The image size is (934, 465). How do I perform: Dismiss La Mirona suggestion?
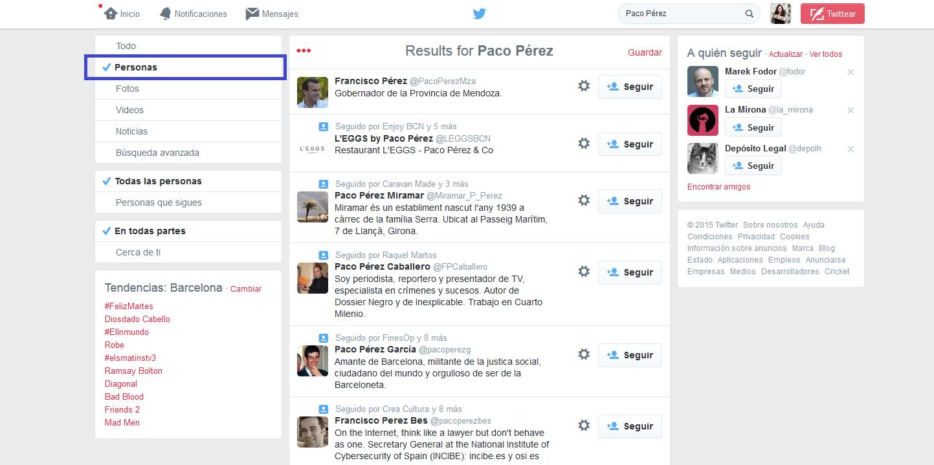click(x=851, y=111)
